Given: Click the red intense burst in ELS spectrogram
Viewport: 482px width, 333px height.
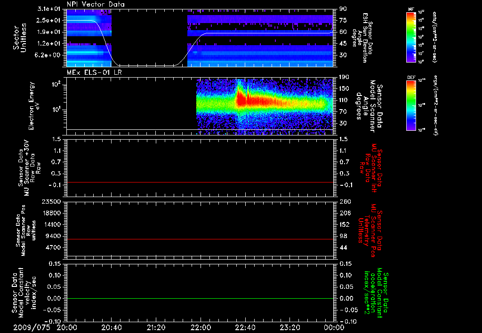Looking at the screenshot, I should point(241,98).
